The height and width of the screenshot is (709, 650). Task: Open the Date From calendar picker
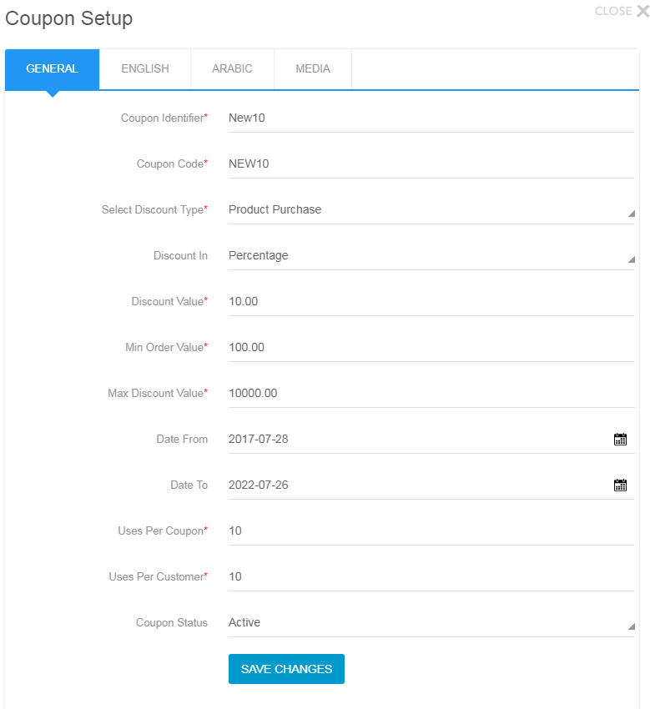620,439
